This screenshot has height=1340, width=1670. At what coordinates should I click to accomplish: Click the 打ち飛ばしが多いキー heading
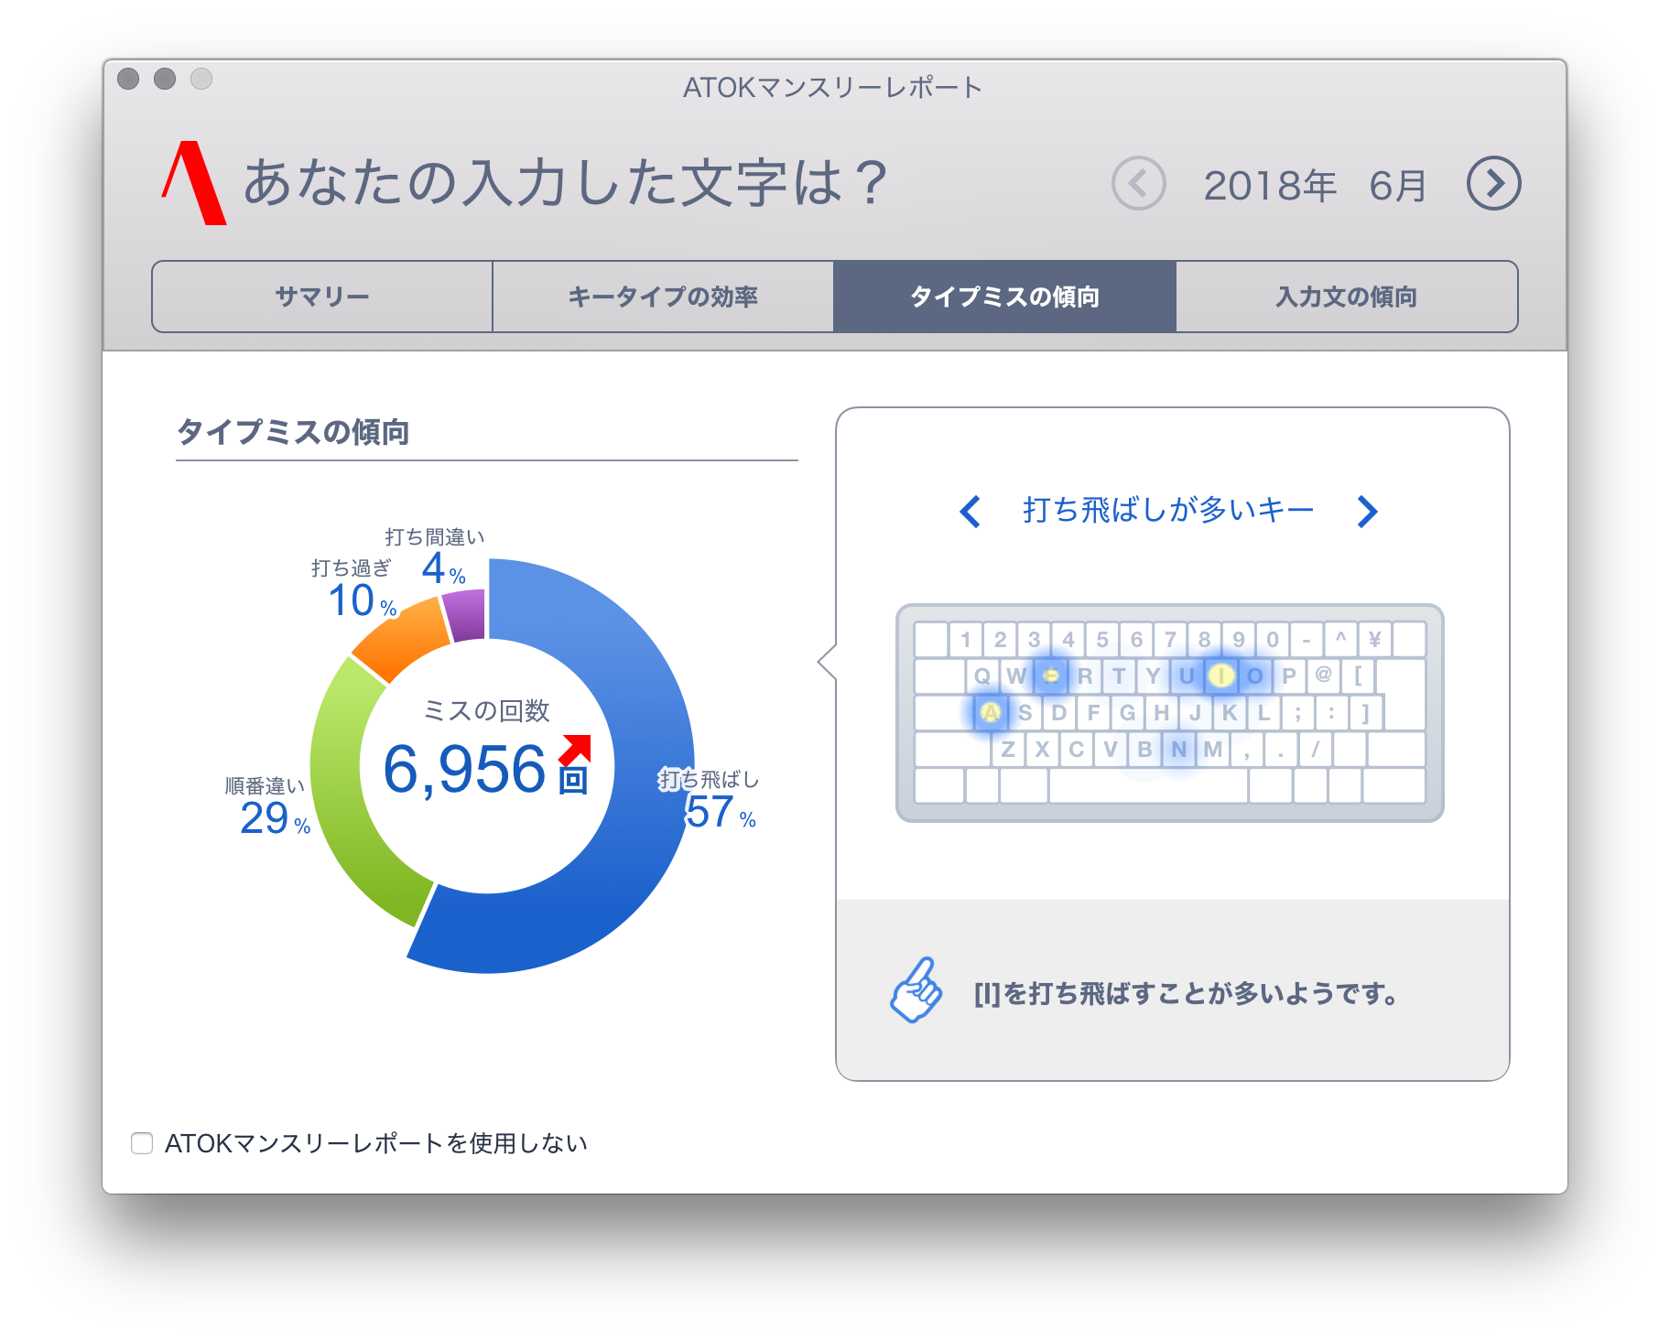tap(1168, 510)
